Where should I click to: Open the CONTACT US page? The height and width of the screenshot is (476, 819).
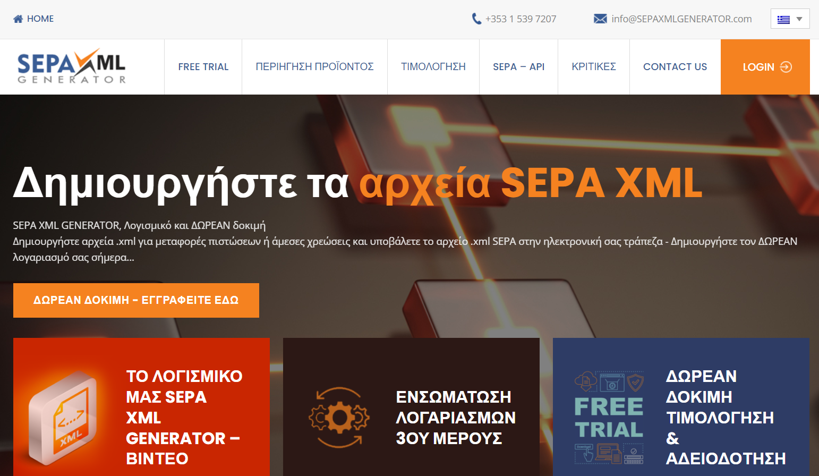coord(675,66)
